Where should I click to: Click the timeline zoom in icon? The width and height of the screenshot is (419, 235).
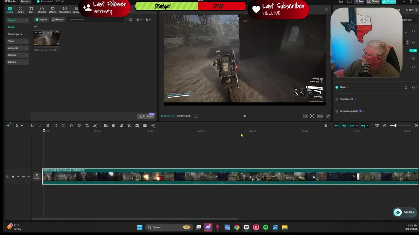pyautogui.click(x=416, y=126)
